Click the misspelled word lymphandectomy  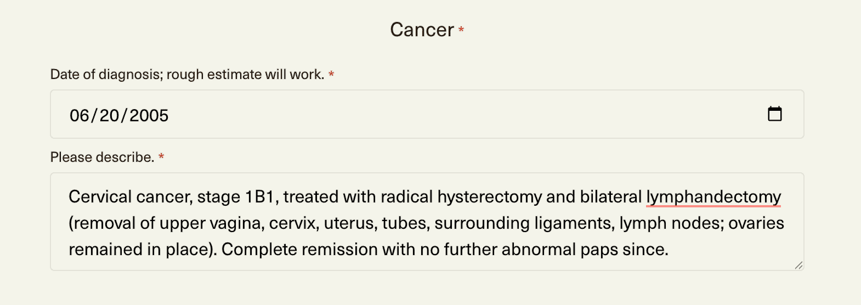pyautogui.click(x=713, y=197)
